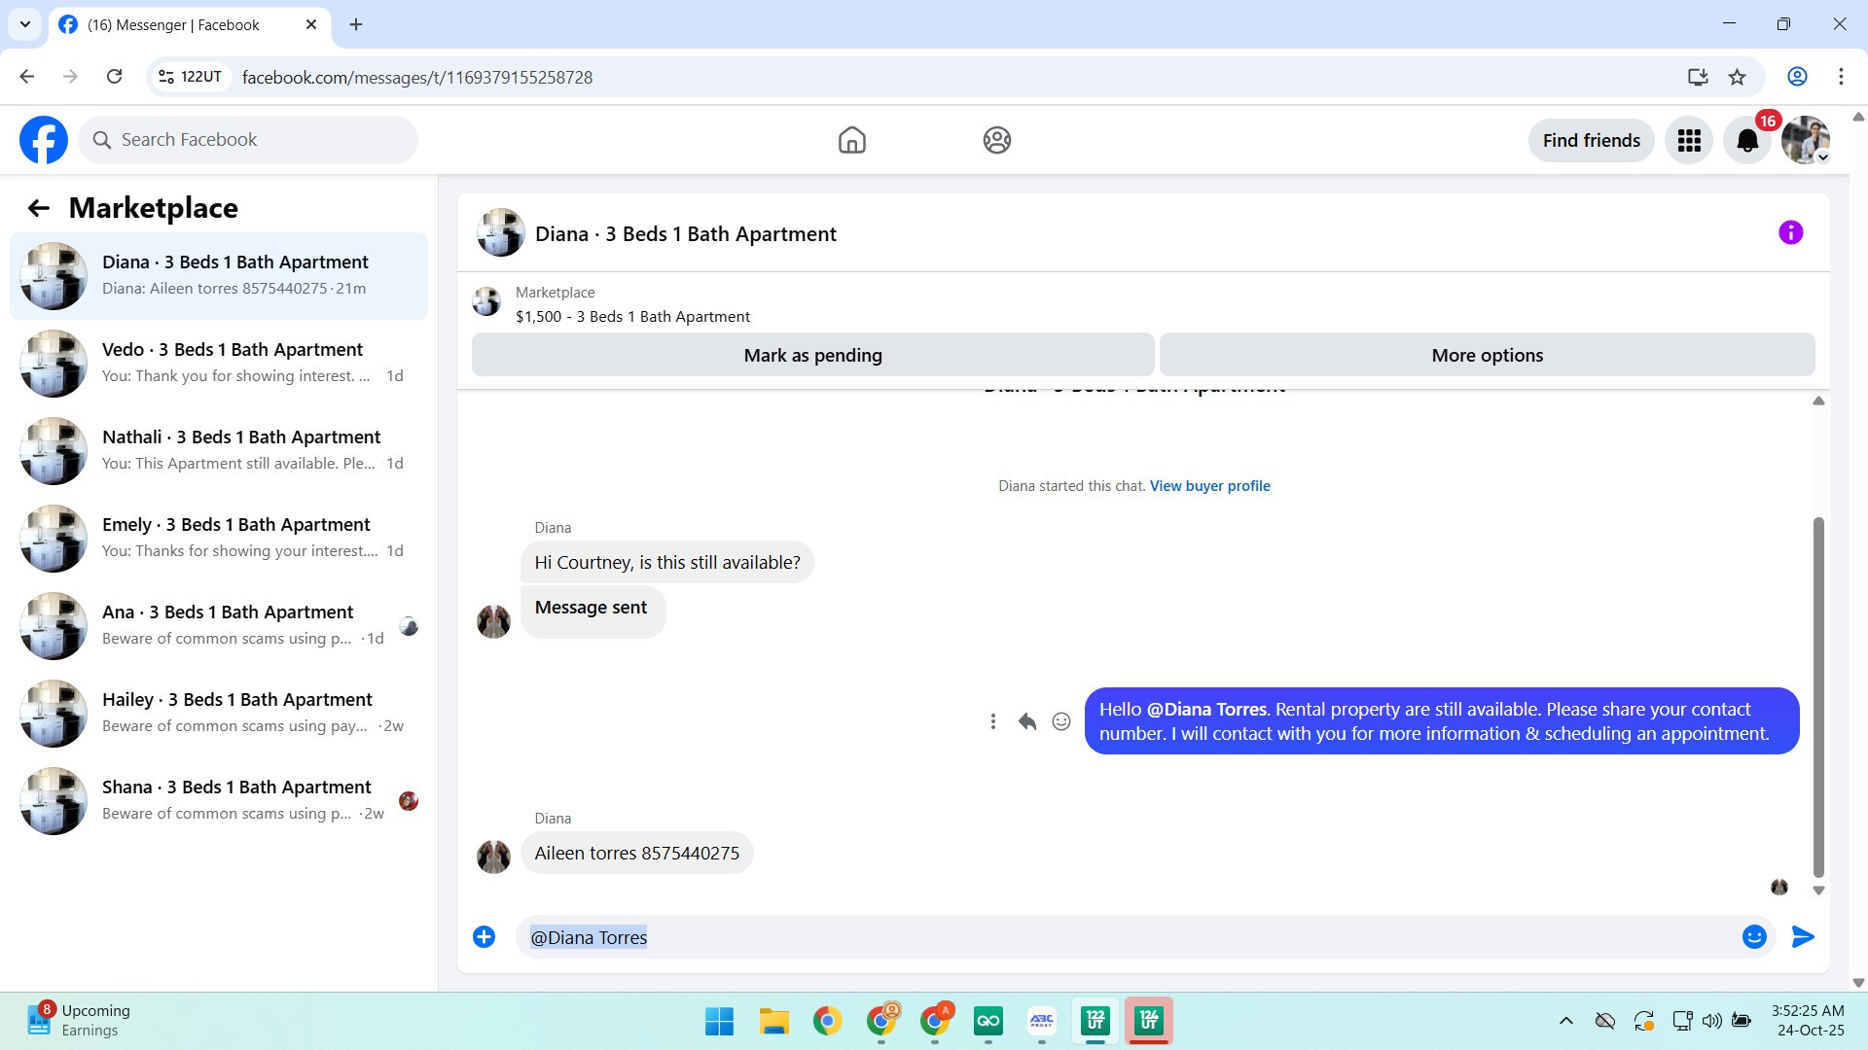Screen dimensions: 1868x1050
Task: Close the Messenger tab
Action: click(x=311, y=25)
